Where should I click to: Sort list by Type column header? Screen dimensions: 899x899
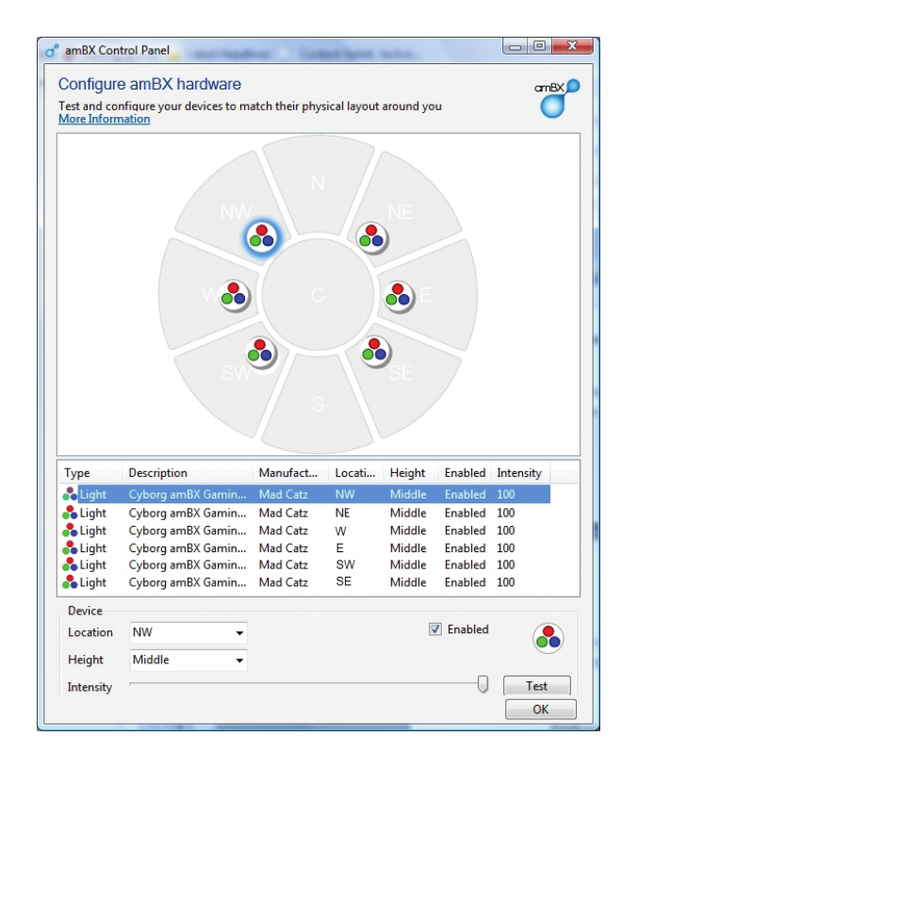[x=90, y=473]
